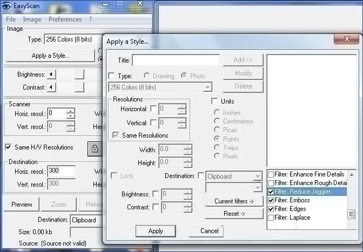Select the Drawing radio button
This screenshot has height=252, width=363.
coord(146,76)
